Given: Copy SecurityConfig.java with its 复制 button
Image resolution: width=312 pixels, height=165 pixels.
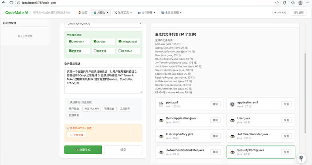Looking at the screenshot, I should [287, 152].
